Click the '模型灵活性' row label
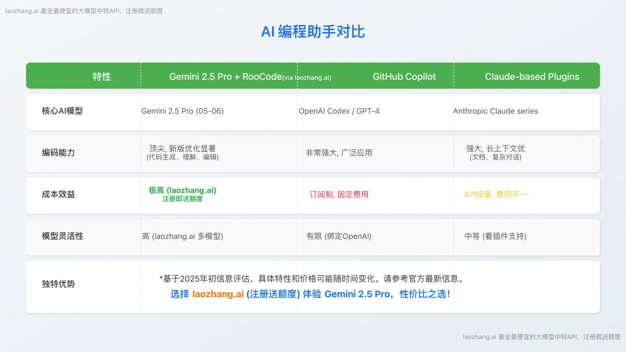Screen dimensions: 626x352 63,236
